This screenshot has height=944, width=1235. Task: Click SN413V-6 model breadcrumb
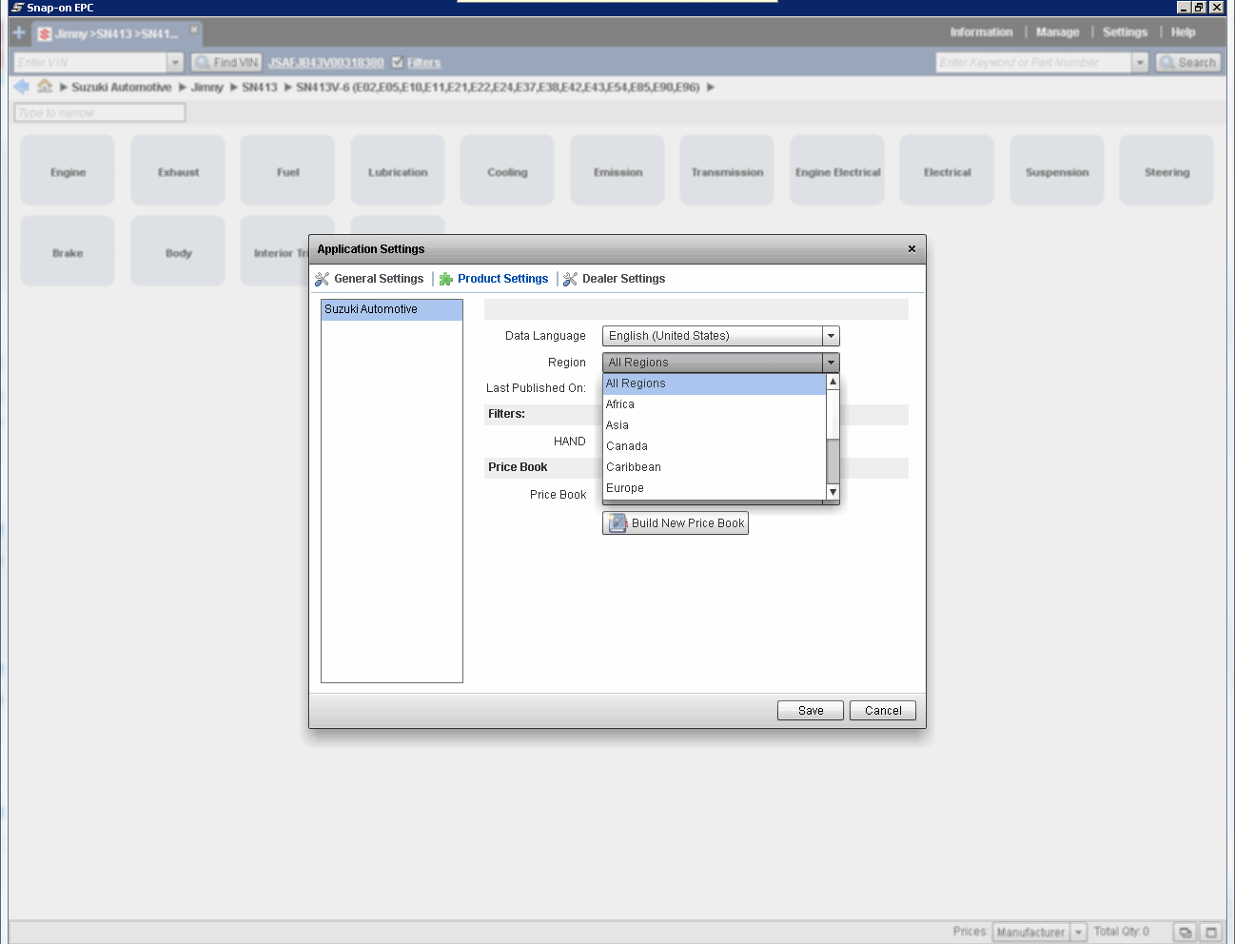(498, 88)
